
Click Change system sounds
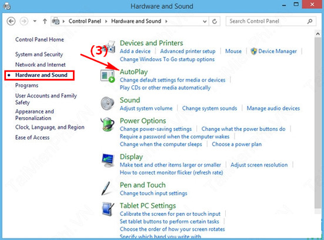(x=209, y=108)
